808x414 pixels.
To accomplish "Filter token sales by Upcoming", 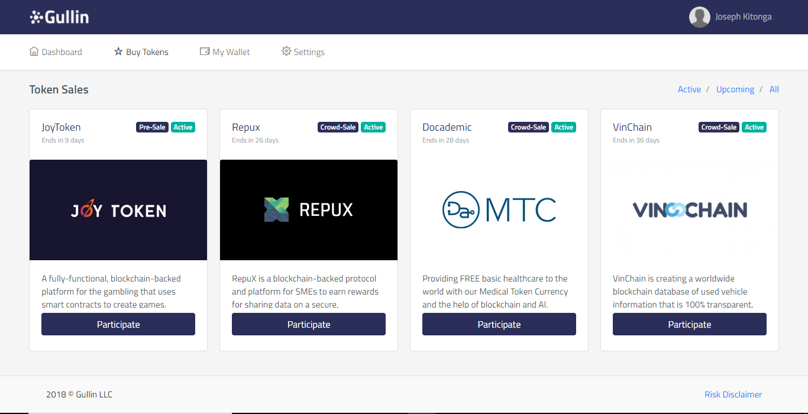I will click(x=735, y=89).
